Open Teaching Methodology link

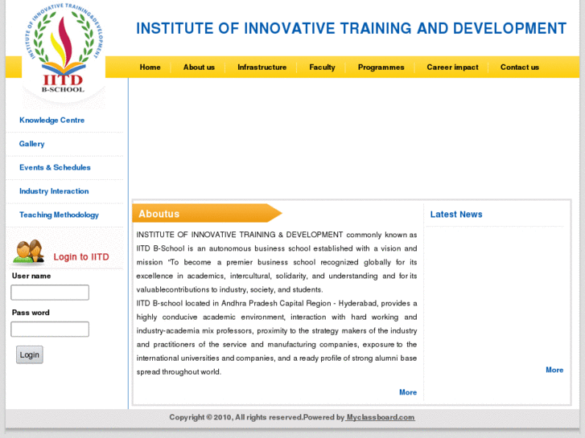(x=59, y=215)
